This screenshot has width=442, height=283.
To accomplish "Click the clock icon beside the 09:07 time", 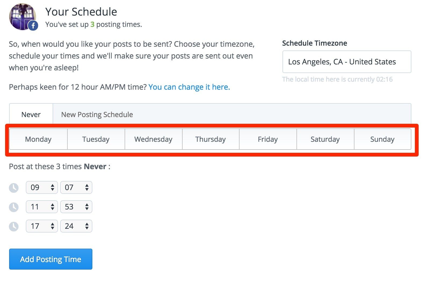I will [x=14, y=187].
